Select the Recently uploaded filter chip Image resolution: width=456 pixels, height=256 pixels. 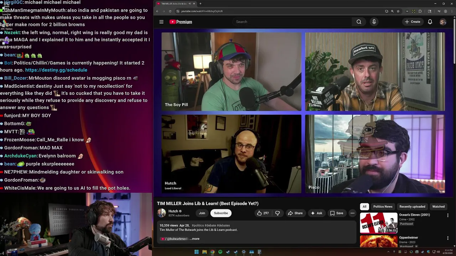pos(412,207)
